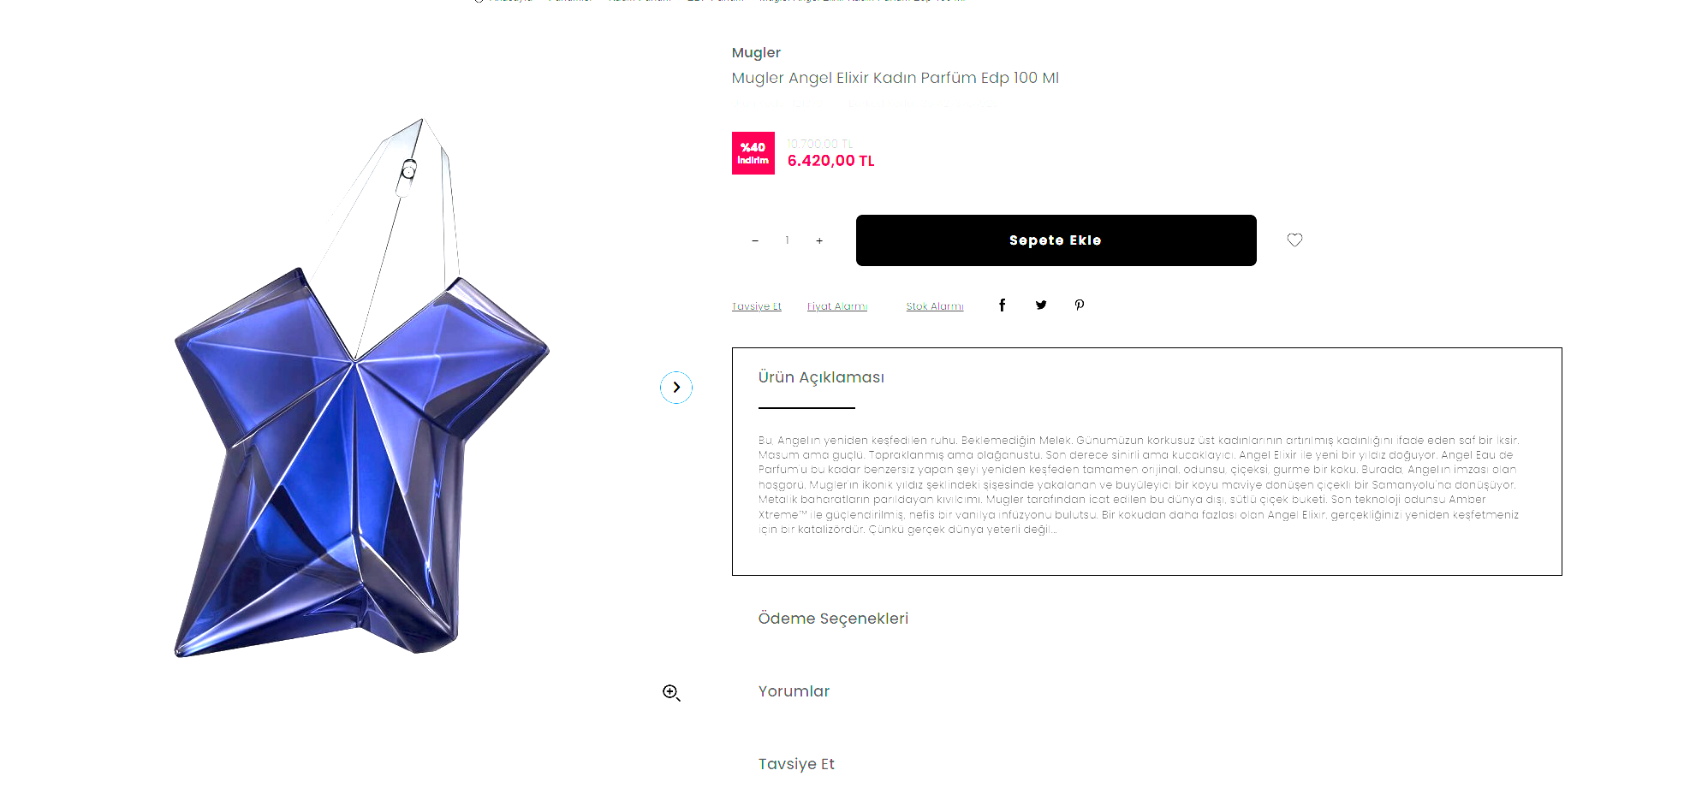Click the Stok Alarmı link
Viewport: 1684px width, 800px height.
pos(935,306)
